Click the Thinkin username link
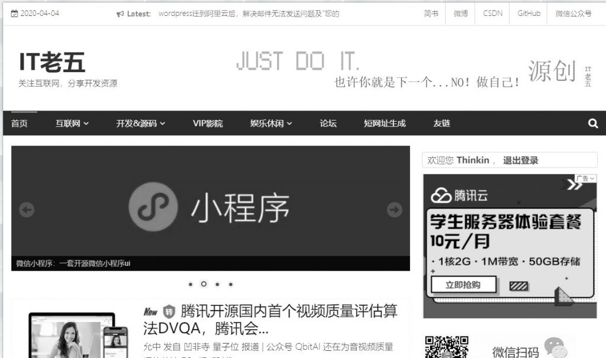 click(473, 160)
